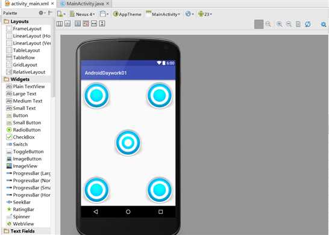The width and height of the screenshot is (329, 235).
Task: Select TableLayout in the palette
Action: click(x=23, y=51)
